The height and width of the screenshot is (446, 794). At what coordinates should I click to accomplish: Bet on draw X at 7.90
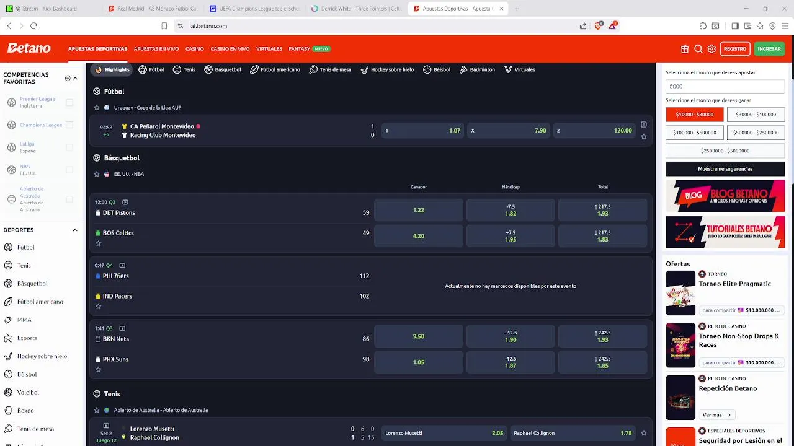coord(509,131)
